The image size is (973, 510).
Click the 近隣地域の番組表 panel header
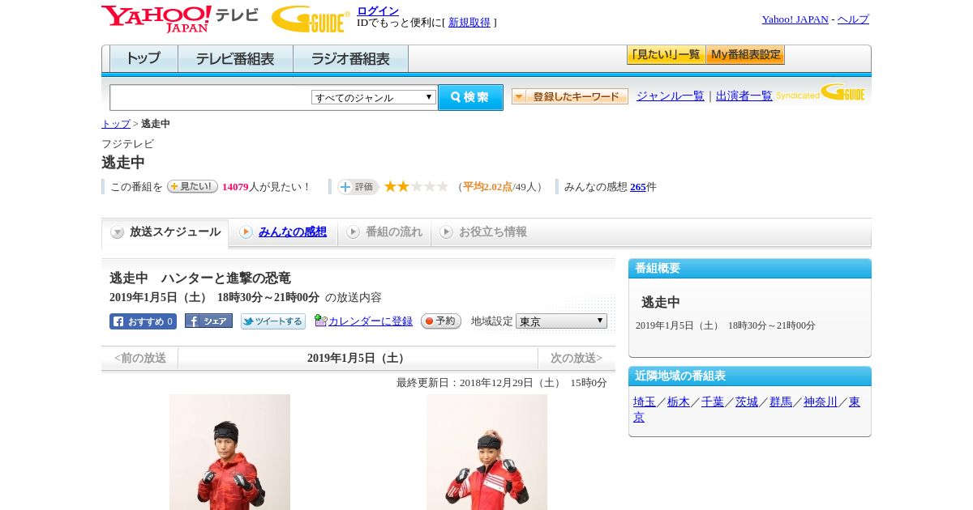(x=750, y=376)
